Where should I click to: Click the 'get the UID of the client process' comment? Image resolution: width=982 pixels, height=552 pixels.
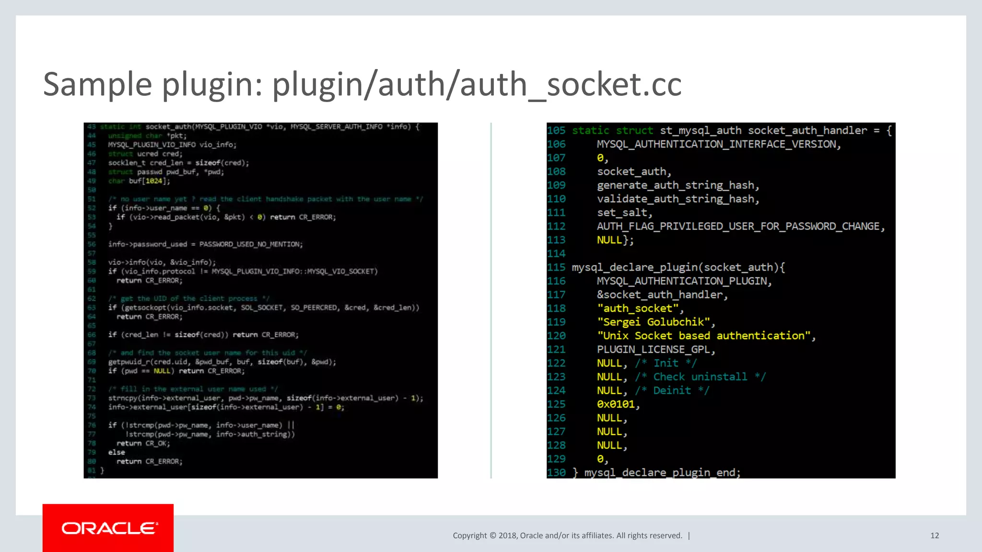tap(189, 299)
